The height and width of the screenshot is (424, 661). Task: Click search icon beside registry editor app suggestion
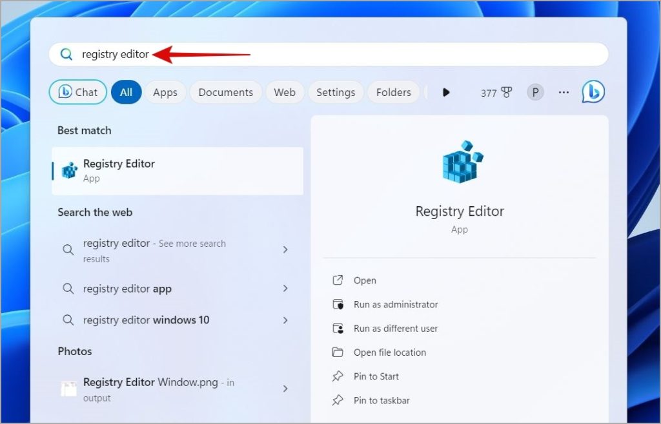pyautogui.click(x=68, y=288)
